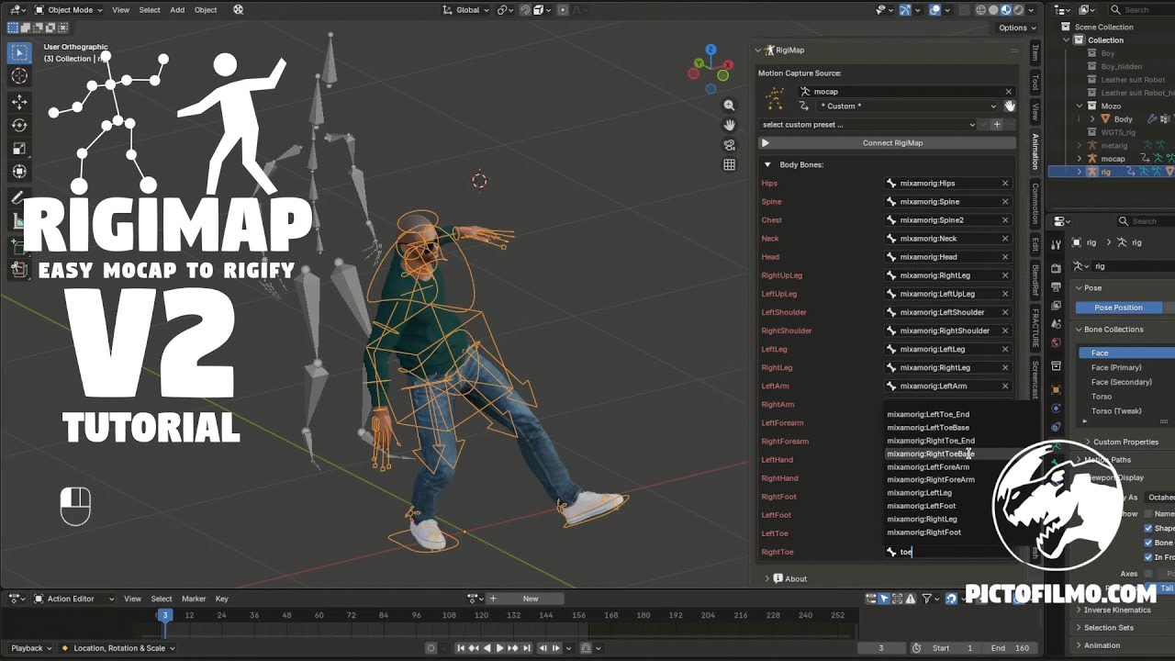Open the View menu in viewport header
Viewport: 1175px width, 661px height.
point(120,10)
